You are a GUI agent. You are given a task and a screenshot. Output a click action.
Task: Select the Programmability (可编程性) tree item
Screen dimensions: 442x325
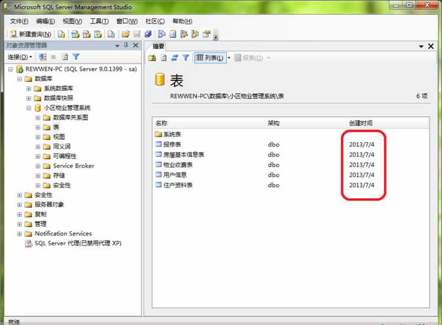point(65,156)
